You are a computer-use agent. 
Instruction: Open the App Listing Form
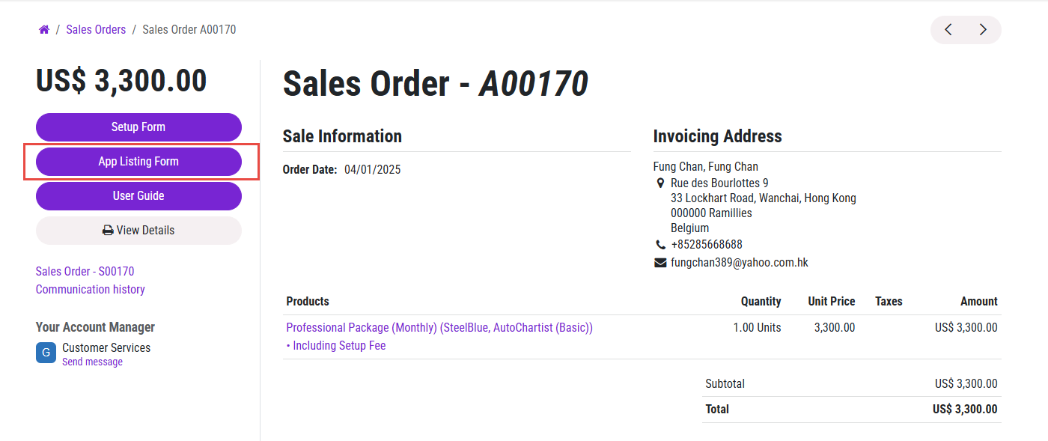[138, 162]
